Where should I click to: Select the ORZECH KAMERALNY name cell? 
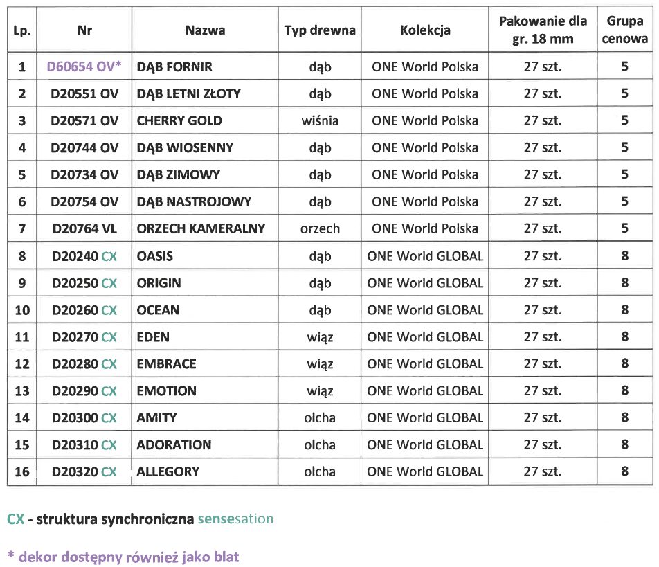pyautogui.click(x=205, y=228)
